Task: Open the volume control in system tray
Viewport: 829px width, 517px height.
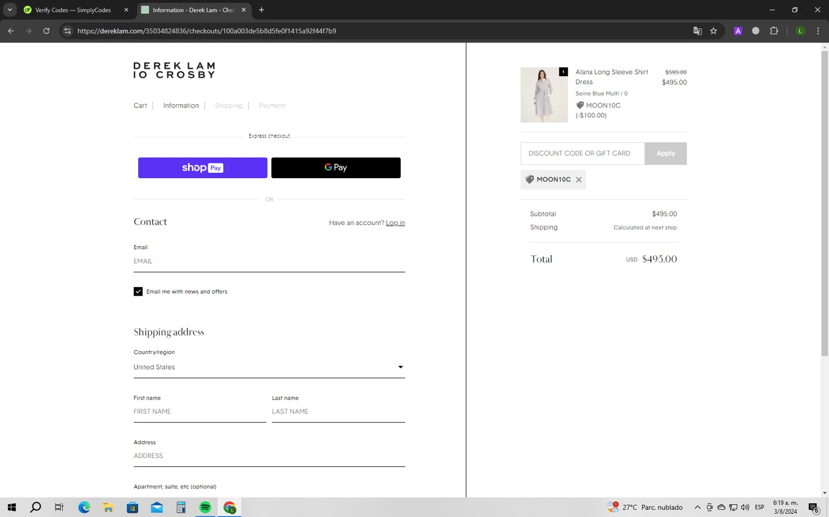Action: [745, 508]
